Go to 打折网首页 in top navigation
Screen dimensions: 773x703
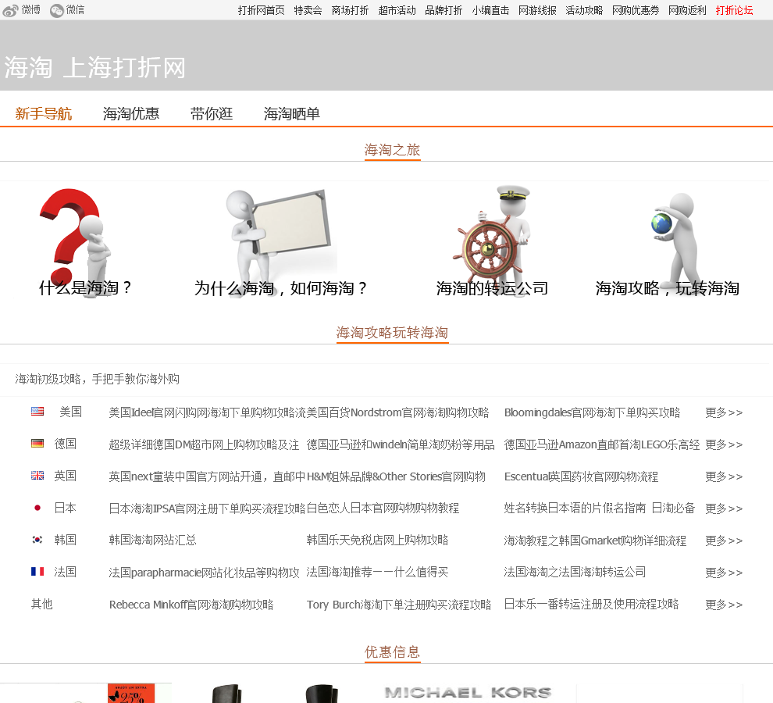tap(262, 10)
